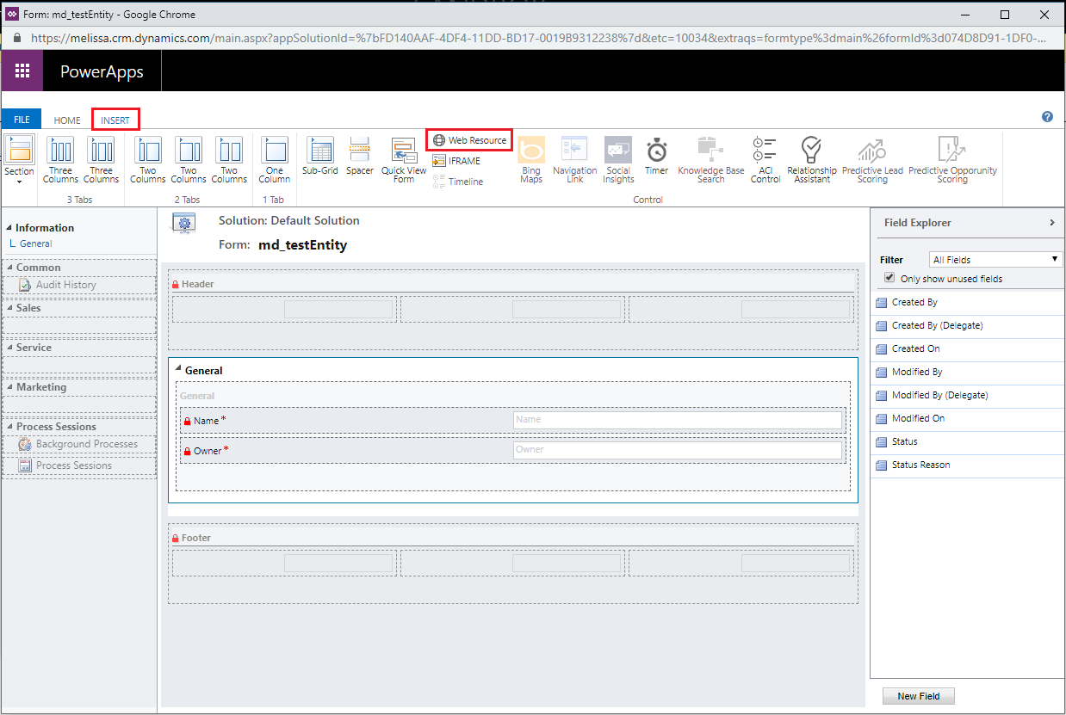Insert ACI Control
1066x715 pixels.
[765, 160]
